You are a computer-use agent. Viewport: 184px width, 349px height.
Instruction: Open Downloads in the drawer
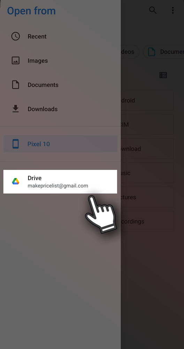(60, 109)
